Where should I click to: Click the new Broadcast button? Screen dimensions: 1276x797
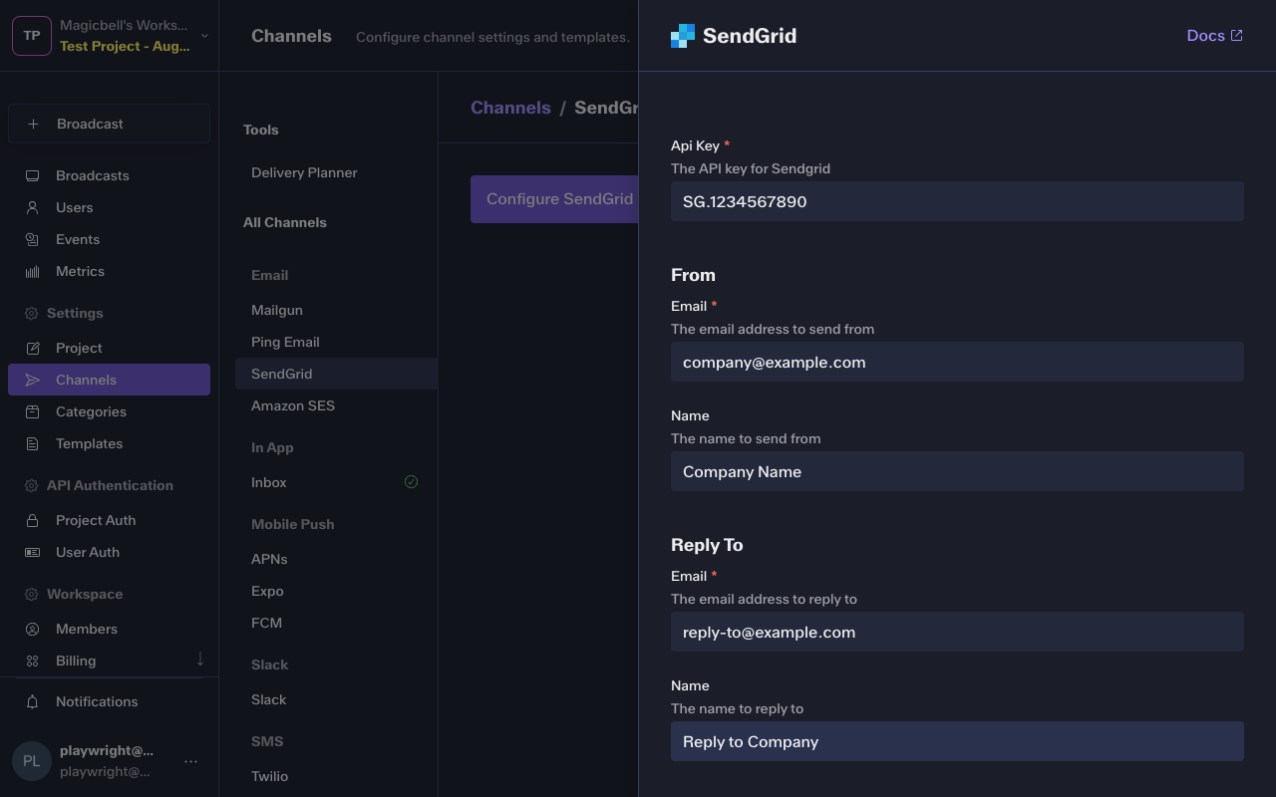pyautogui.click(x=110, y=124)
